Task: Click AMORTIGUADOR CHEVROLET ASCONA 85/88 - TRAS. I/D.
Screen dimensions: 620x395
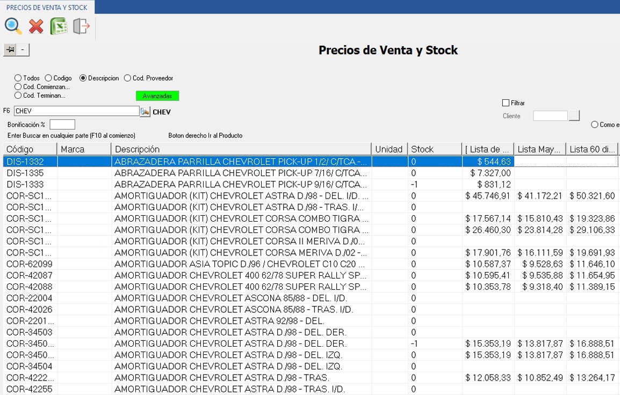Action: (234, 310)
